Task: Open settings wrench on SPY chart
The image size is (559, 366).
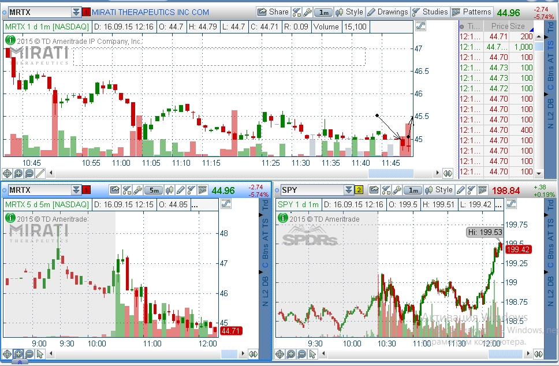Action: coord(396,190)
